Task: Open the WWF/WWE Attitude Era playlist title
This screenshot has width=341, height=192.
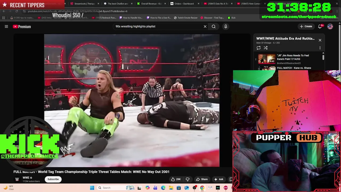Action: pos(285,39)
